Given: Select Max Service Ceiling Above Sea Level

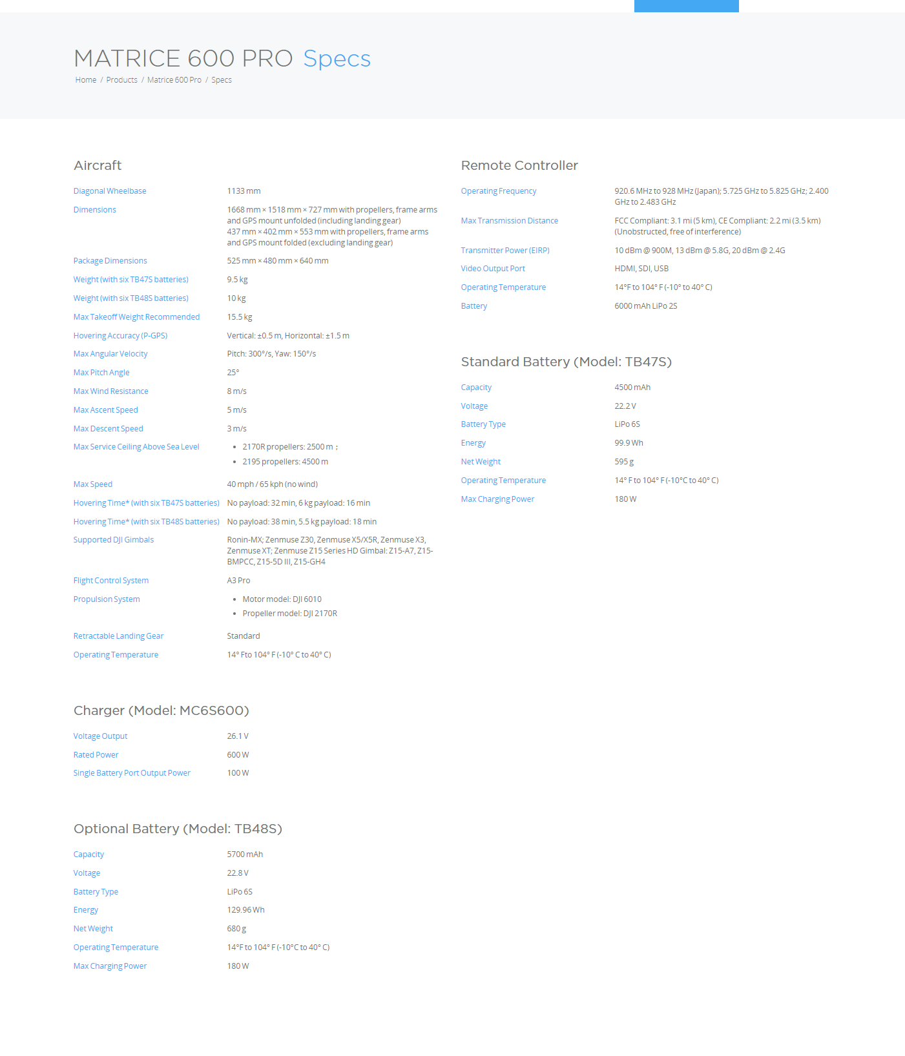Looking at the screenshot, I should (136, 447).
